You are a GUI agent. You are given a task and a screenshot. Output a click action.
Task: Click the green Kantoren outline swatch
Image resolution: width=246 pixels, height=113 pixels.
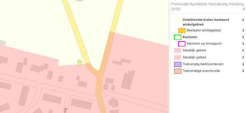tap(177, 37)
